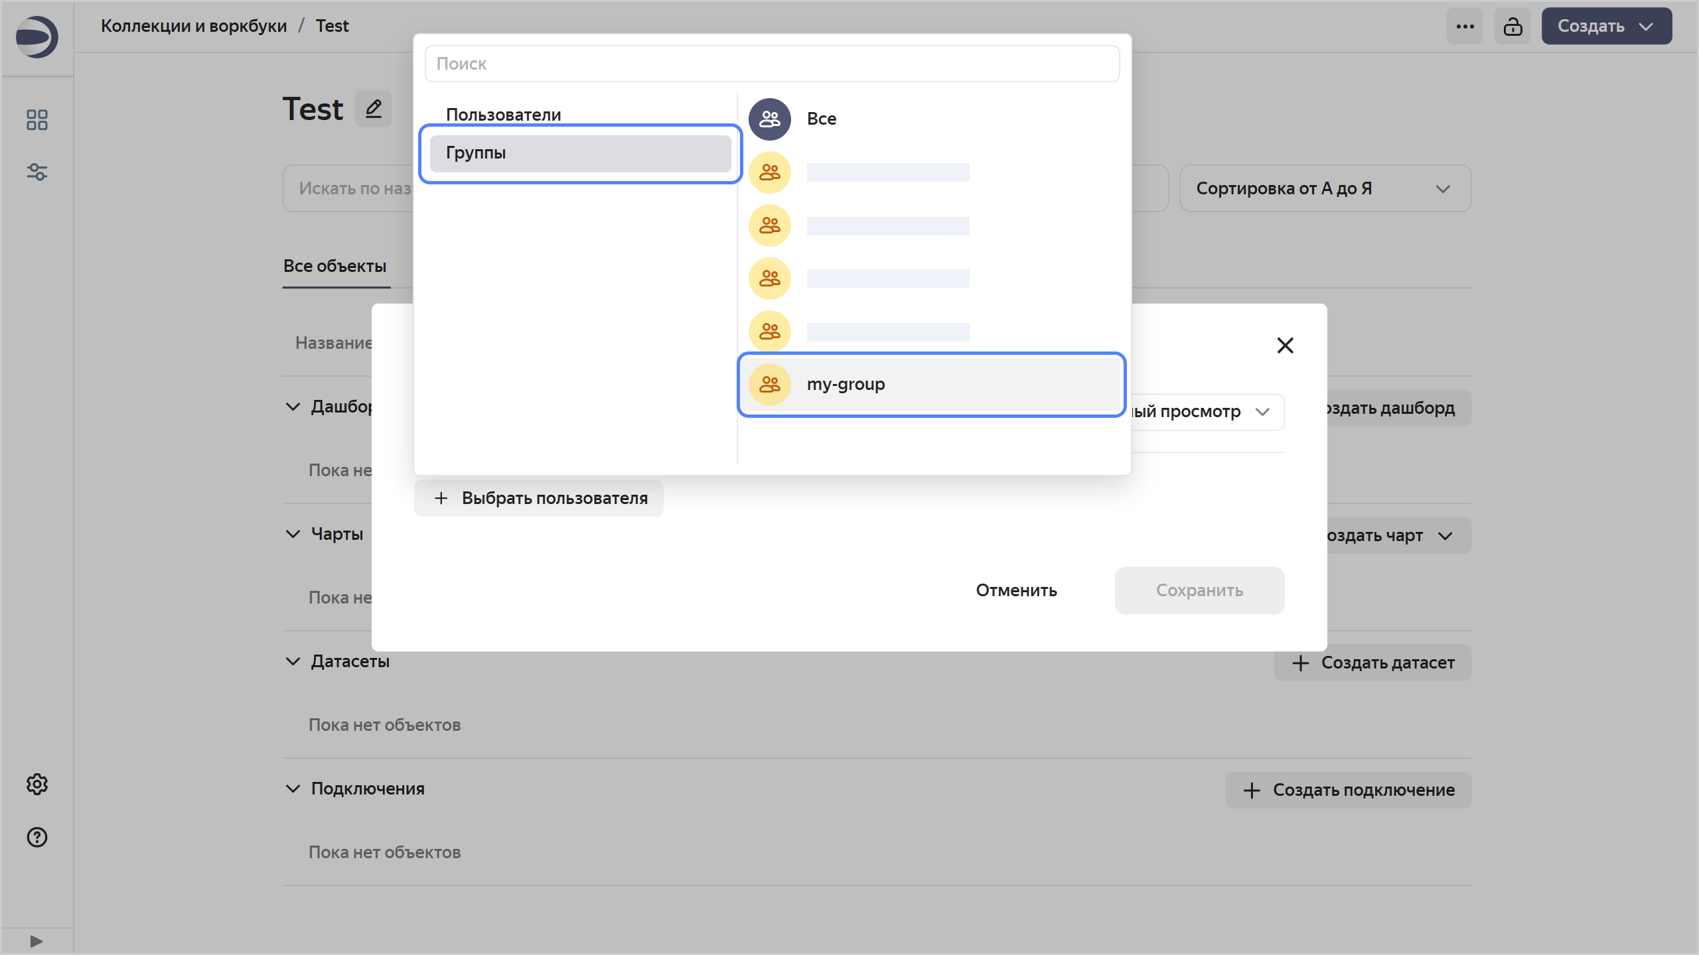Expand the sidebar with the bottom arrow
This screenshot has height=955, width=1699.
[x=37, y=941]
